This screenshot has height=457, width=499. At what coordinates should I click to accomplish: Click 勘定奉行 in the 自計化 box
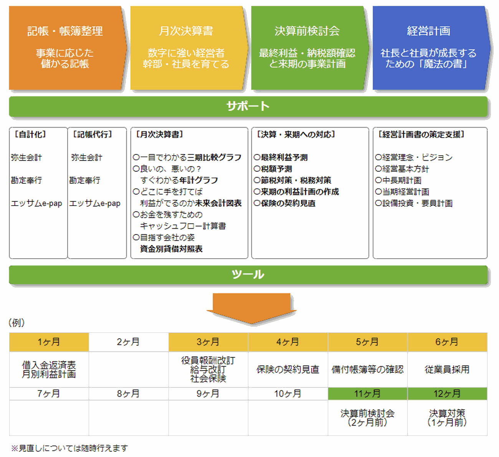26,180
